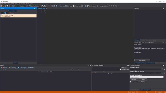The width and height of the screenshot is (166, 93).
Task: Click the Stylesheet (XSL) input field
Action: pyautogui.click(x=146, y=69)
